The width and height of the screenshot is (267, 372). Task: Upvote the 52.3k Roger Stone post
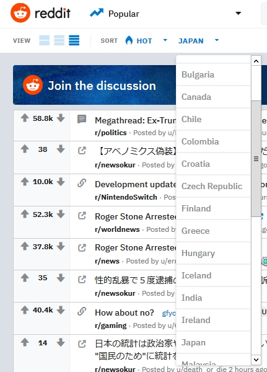[x=25, y=214]
